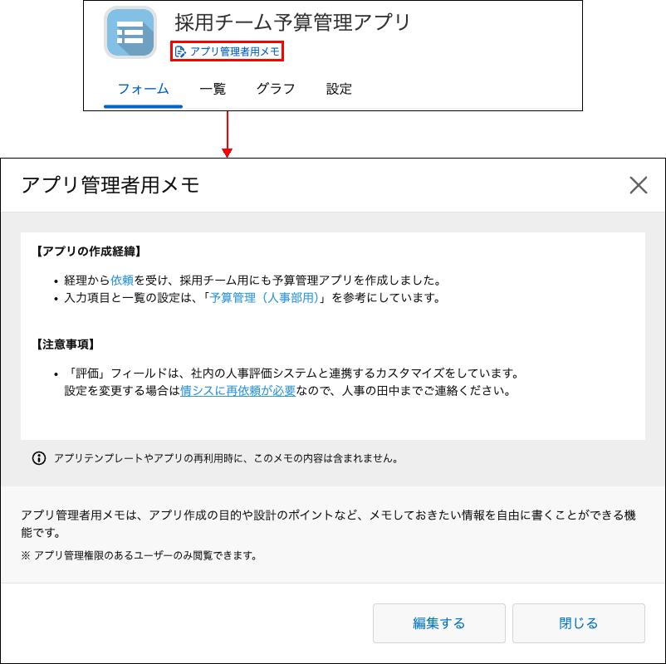The height and width of the screenshot is (664, 666).
Task: Click the アプリ管理者用メモ dialog title
Action: pos(110,185)
